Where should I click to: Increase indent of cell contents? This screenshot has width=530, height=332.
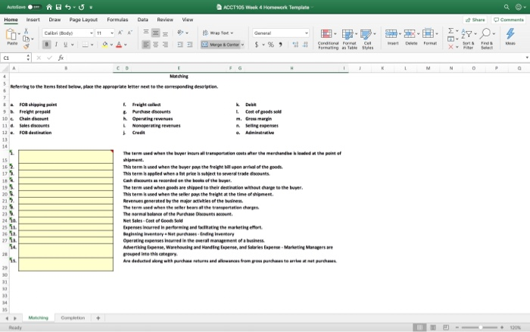[x=189, y=44]
